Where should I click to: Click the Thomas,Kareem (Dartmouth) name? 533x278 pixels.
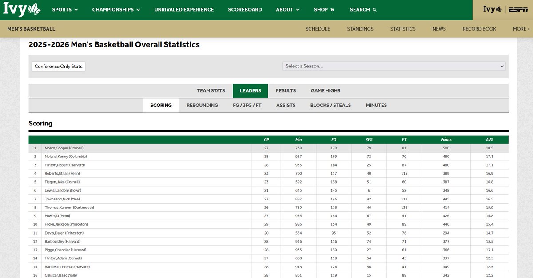coord(69,208)
